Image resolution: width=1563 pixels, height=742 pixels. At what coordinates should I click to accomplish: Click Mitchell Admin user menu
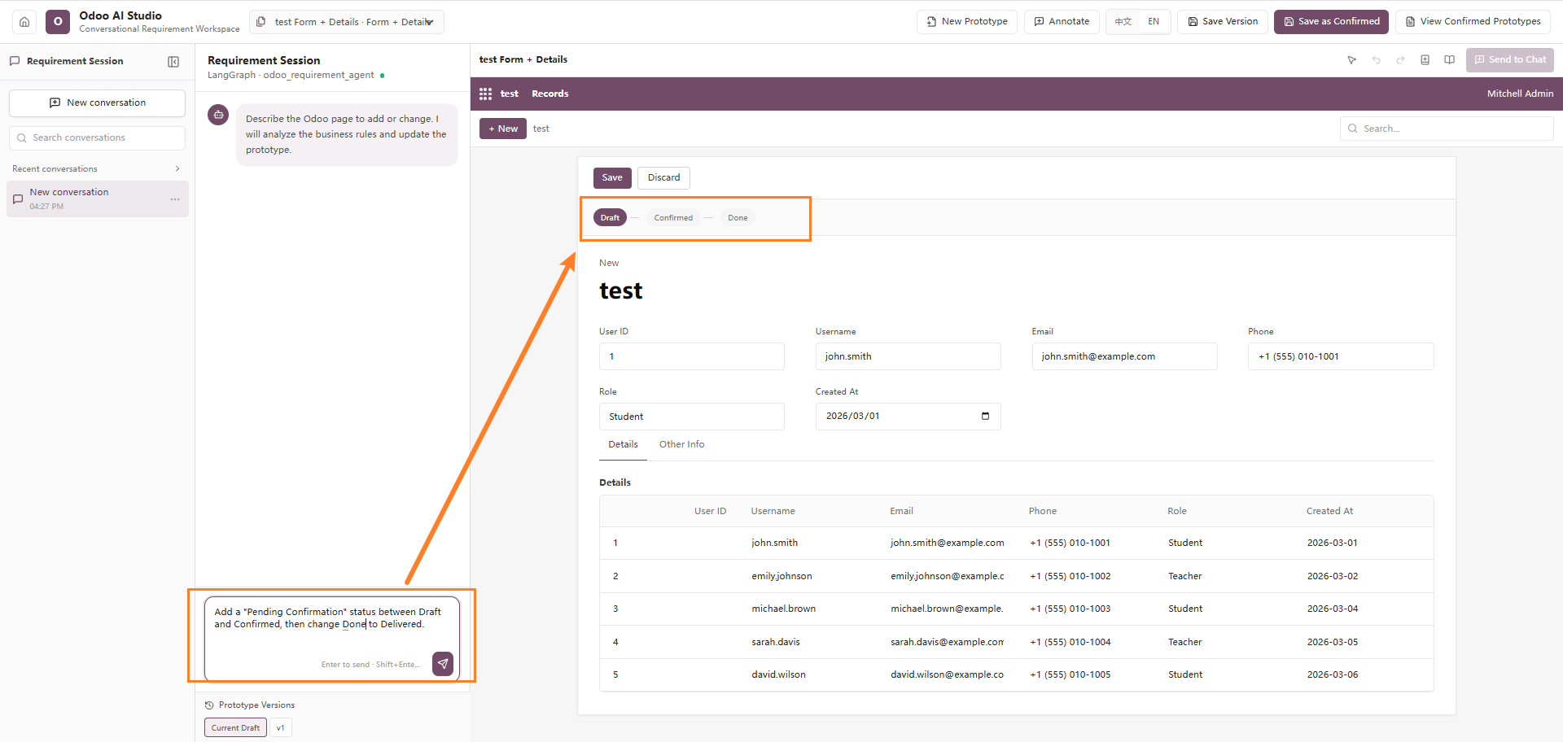click(1520, 94)
